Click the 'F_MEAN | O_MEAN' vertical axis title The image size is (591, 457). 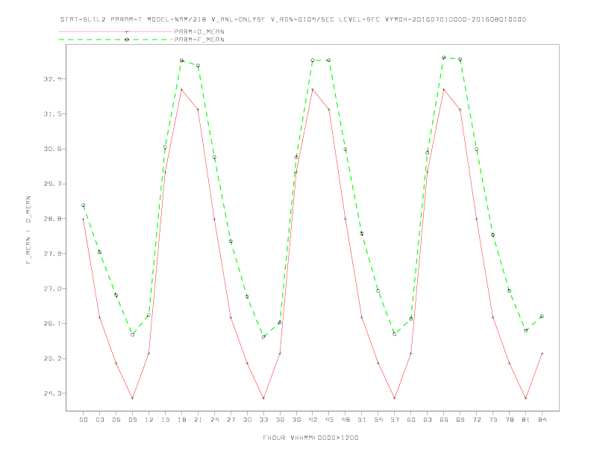point(28,230)
